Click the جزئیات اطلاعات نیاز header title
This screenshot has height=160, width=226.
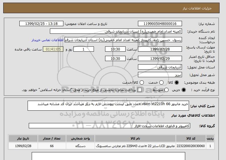point(197,8)
